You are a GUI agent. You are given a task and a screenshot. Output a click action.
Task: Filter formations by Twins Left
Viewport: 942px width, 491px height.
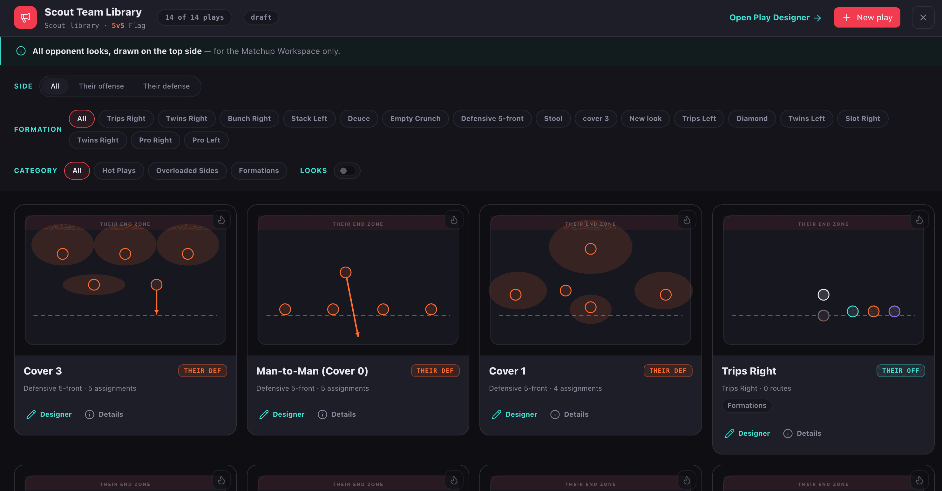click(807, 119)
